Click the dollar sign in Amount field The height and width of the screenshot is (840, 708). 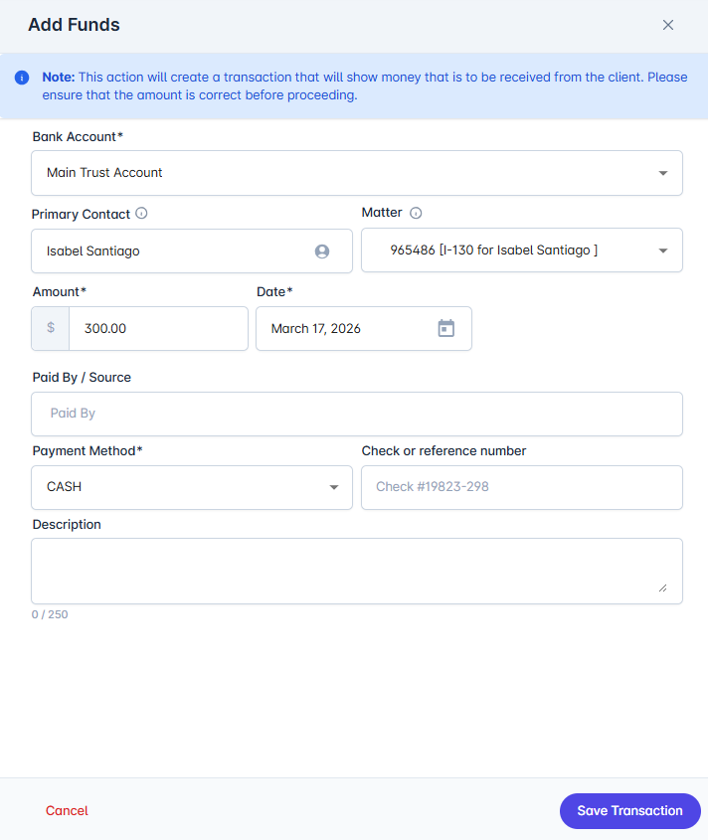tap(51, 328)
